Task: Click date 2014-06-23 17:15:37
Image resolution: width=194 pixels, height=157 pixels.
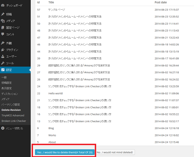Action: coord(167,10)
